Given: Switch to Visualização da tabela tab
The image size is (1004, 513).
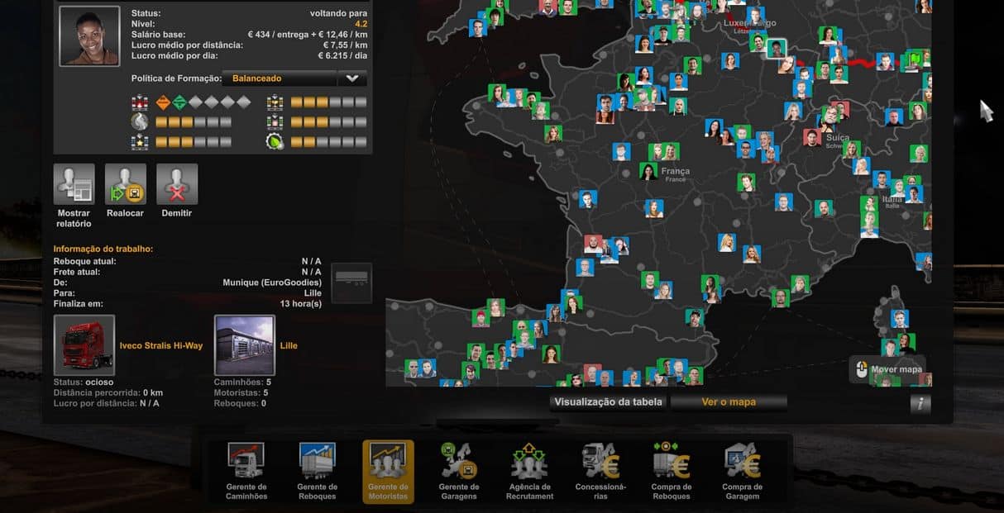Looking at the screenshot, I should click(608, 402).
